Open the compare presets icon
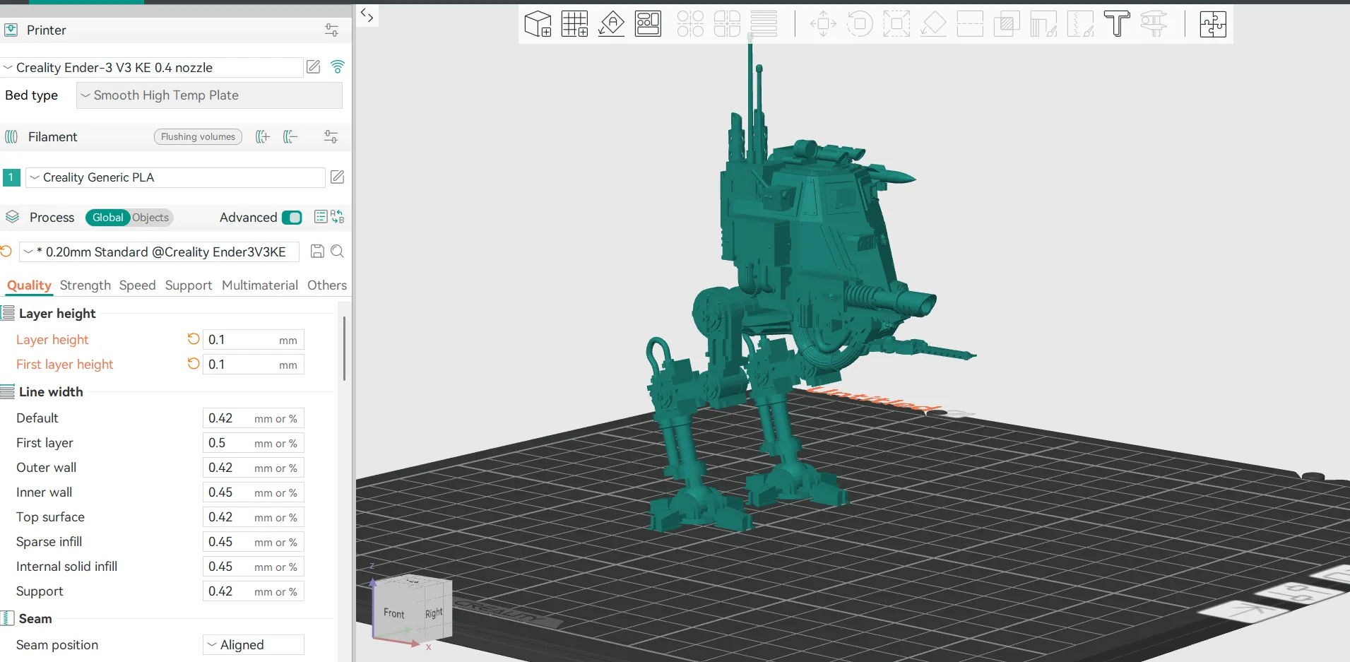The image size is (1350, 662). [x=338, y=217]
